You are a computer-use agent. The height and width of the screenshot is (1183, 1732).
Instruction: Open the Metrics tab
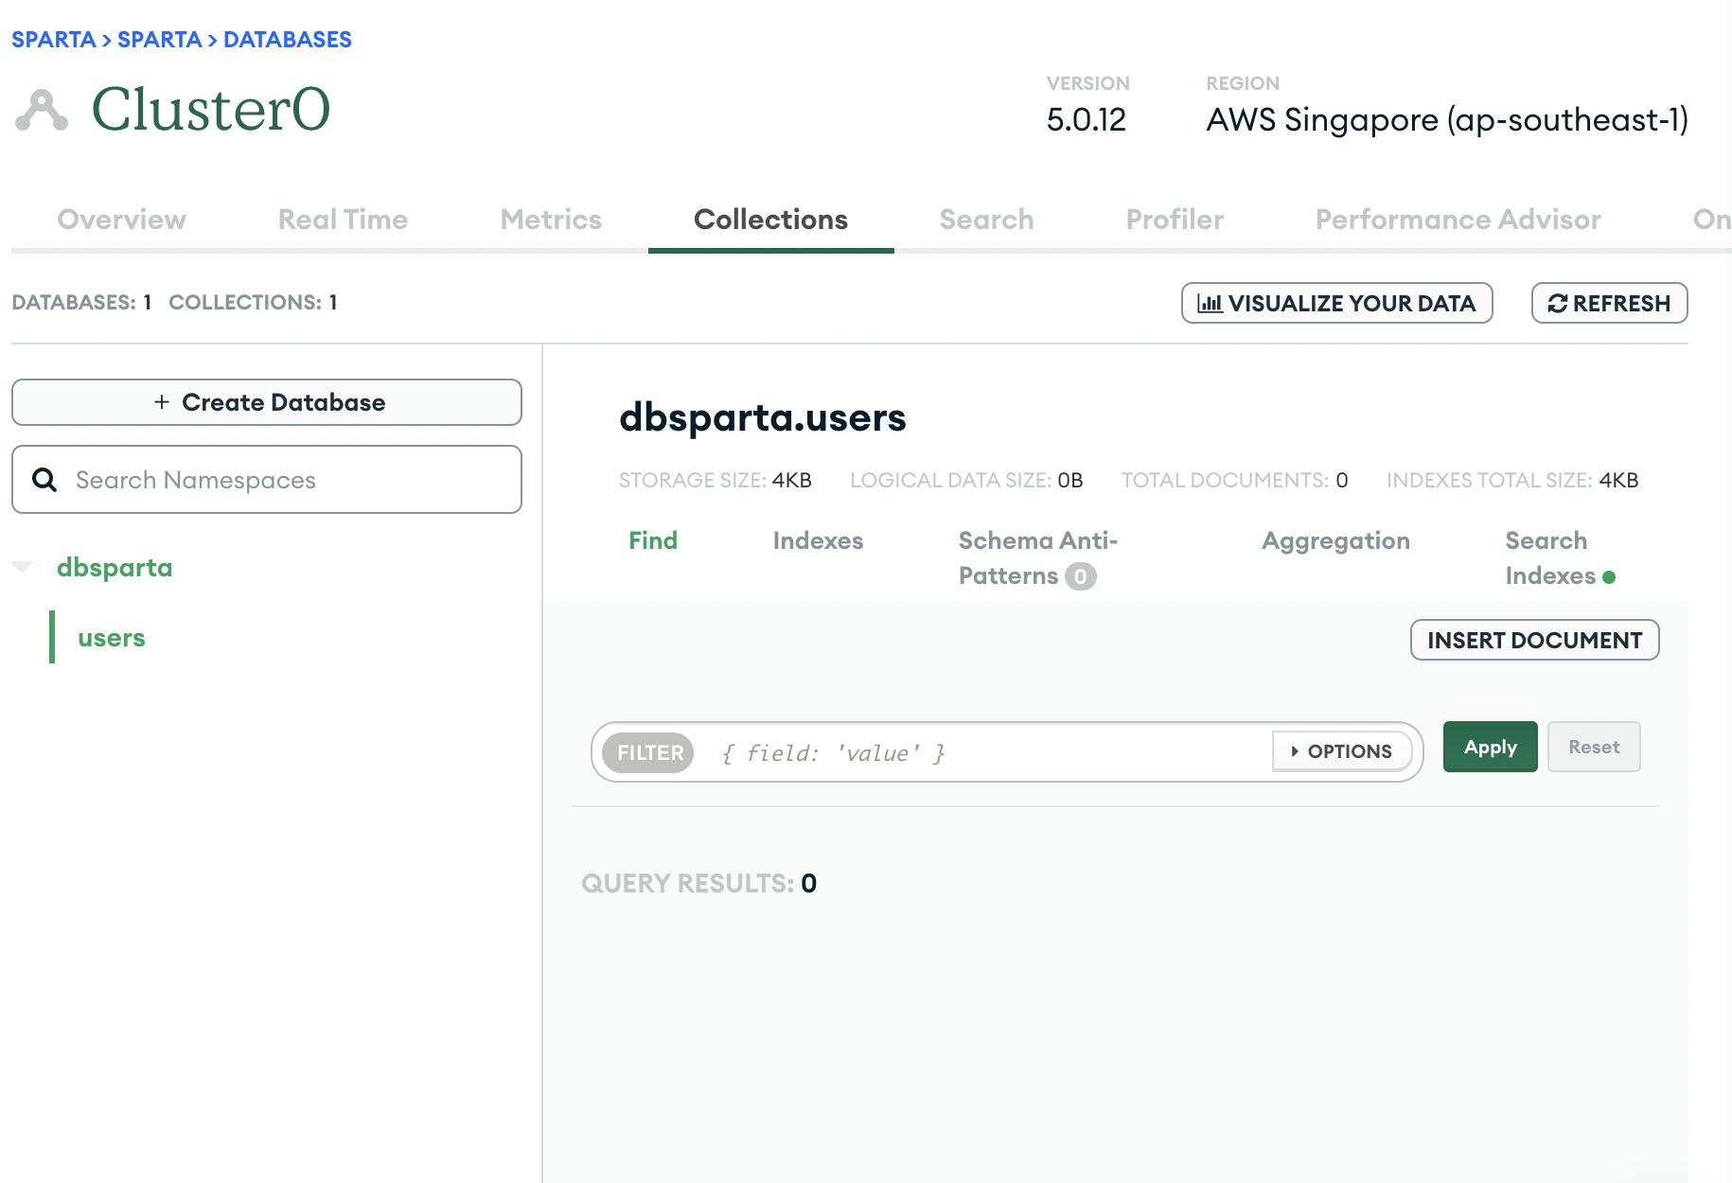tap(551, 220)
